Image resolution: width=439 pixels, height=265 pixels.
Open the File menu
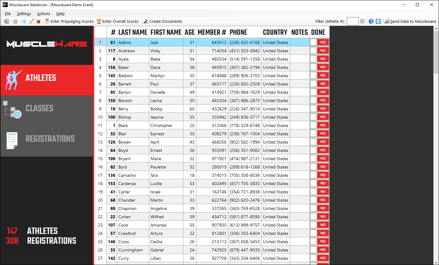[x=8, y=14]
